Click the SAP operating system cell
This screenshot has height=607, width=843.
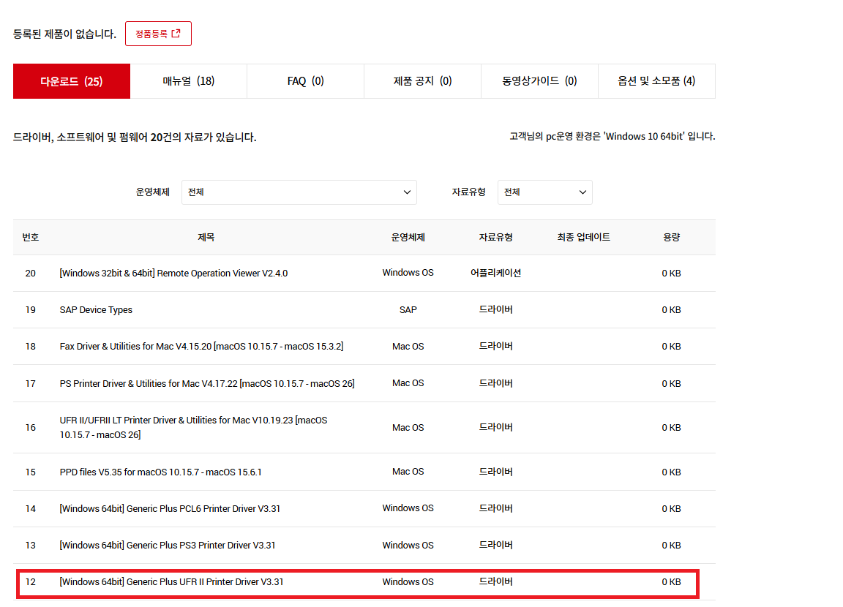tap(408, 310)
